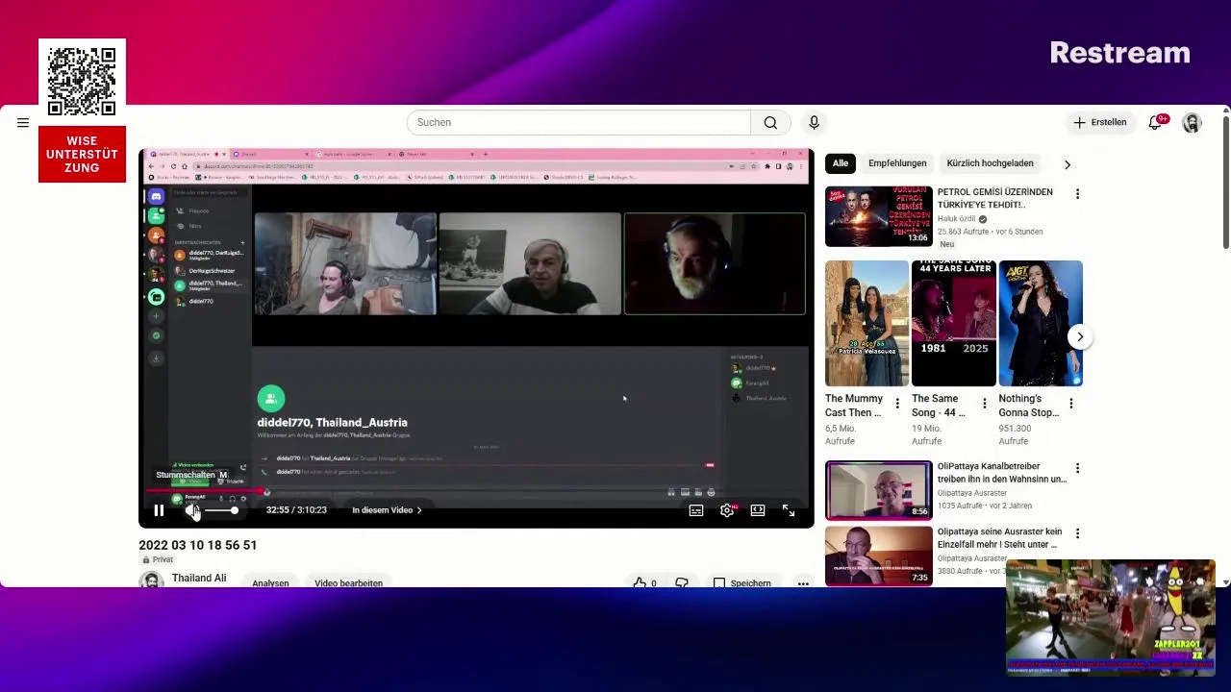Select the 'Empfehlungen' filter chip
This screenshot has width=1231, height=692.
[897, 163]
